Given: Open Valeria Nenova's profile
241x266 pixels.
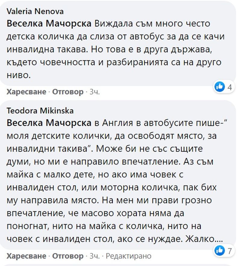Looking at the screenshot, I should coord(35,11).
